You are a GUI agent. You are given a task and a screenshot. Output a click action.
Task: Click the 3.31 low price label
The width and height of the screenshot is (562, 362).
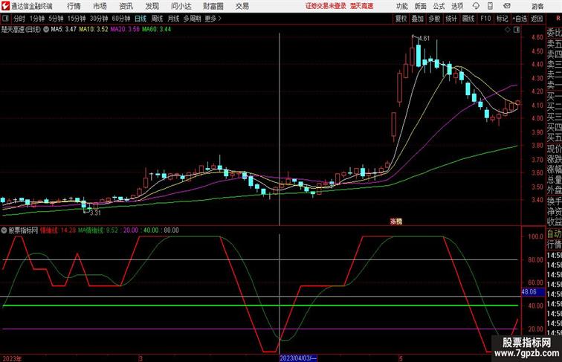(x=95, y=213)
